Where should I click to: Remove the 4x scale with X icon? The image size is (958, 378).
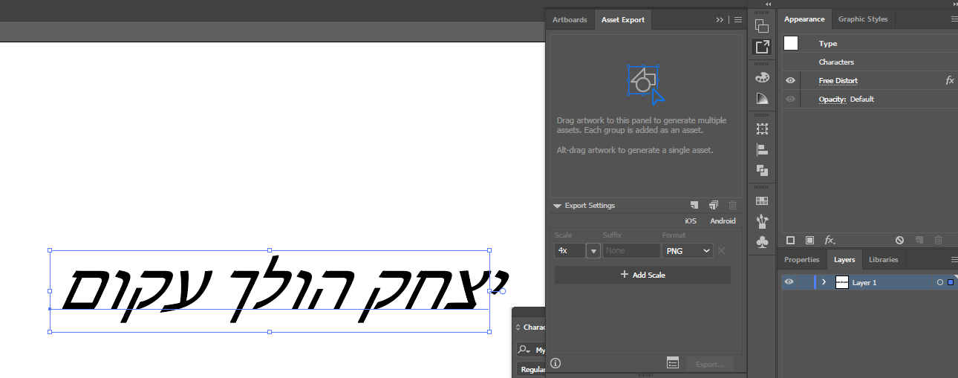click(721, 251)
